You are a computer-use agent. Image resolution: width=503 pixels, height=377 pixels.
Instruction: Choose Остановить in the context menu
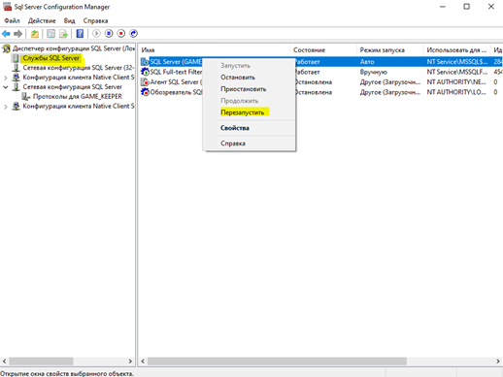(238, 78)
